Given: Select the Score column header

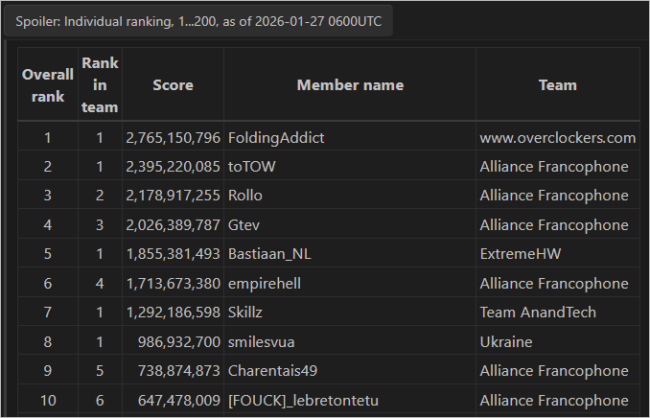Looking at the screenshot, I should [x=173, y=84].
